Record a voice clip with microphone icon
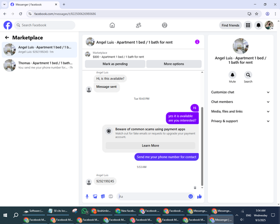 point(87,197)
